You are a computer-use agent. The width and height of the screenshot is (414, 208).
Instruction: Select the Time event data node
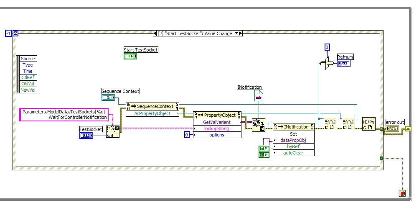[28, 71]
